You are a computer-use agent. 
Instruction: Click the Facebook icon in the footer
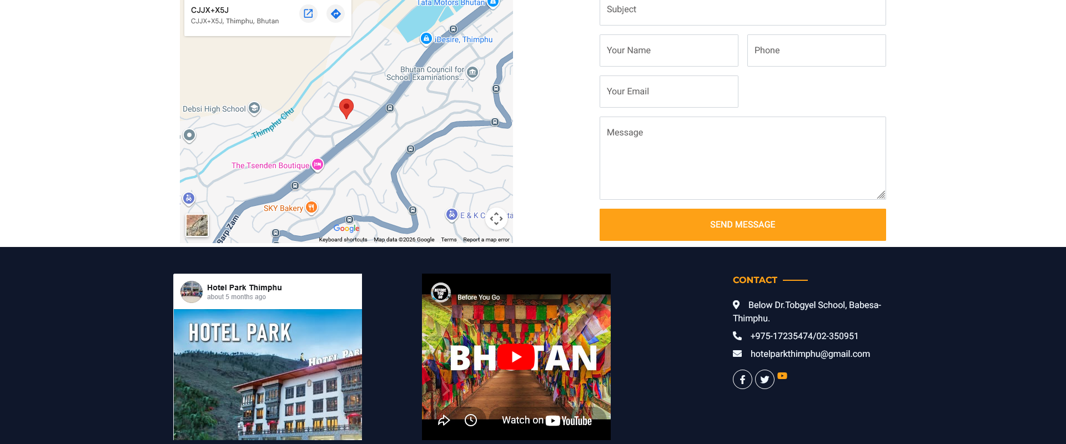pos(742,380)
